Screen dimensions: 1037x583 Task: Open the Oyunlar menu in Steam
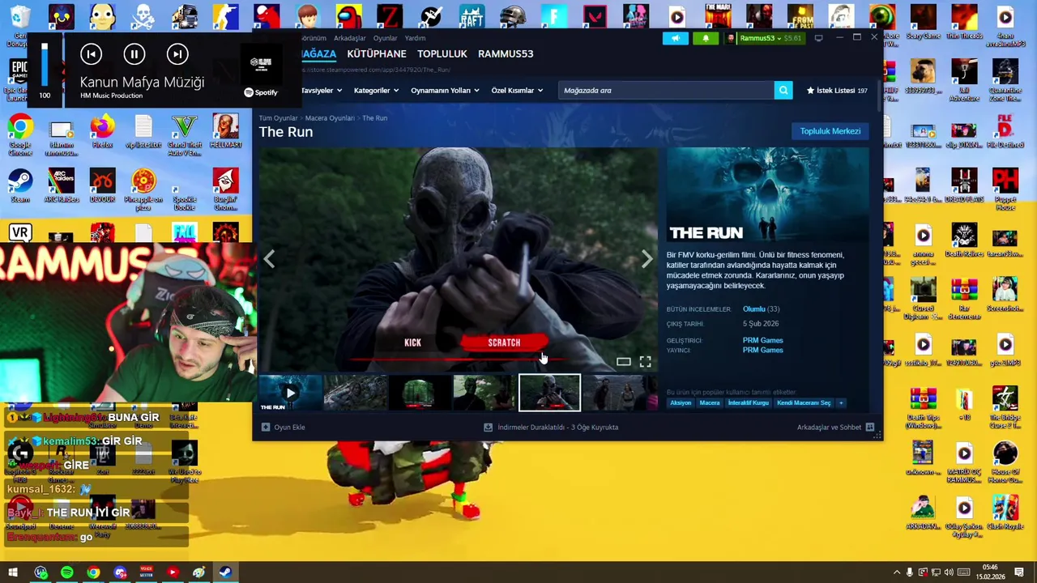click(385, 38)
